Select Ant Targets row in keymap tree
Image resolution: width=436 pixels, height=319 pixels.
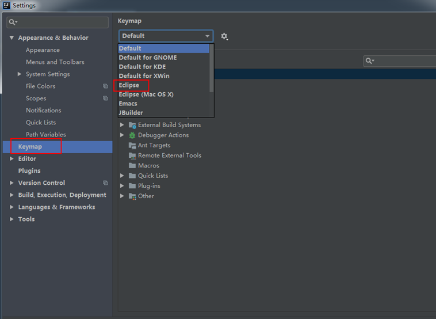click(154, 145)
